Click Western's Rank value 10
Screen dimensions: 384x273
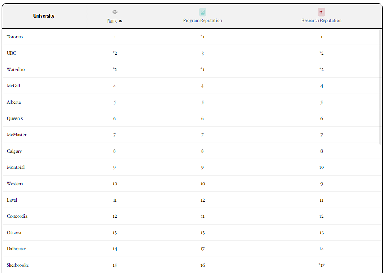(x=115, y=184)
